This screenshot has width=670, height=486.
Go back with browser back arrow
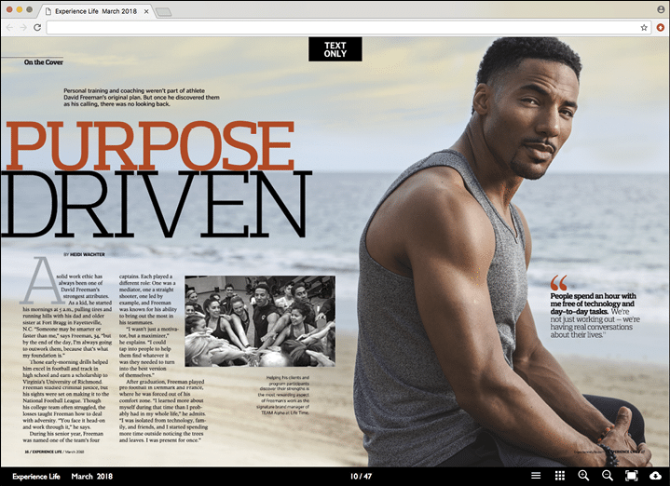(x=9, y=28)
